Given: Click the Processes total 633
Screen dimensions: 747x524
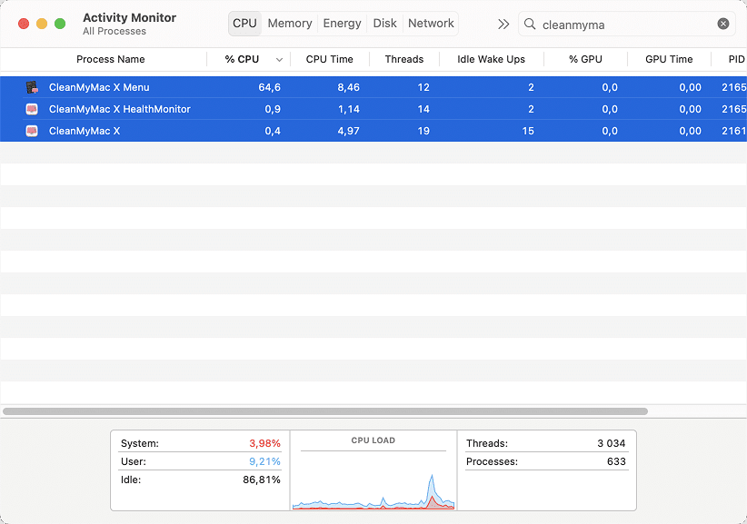Looking at the screenshot, I should click(x=616, y=461).
